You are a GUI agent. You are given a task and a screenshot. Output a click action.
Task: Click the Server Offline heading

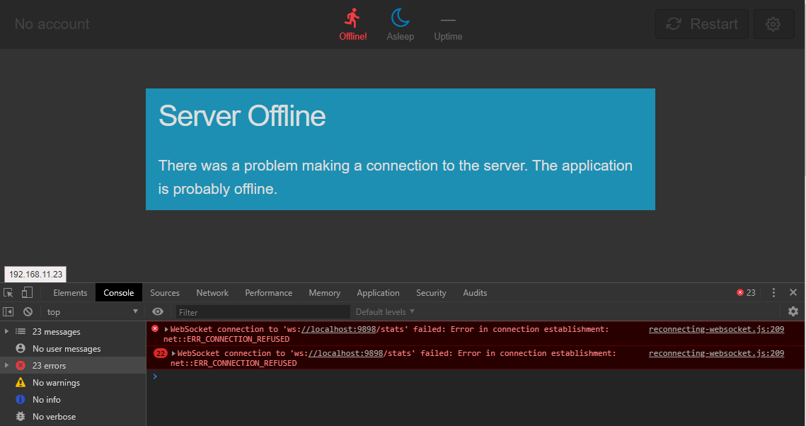[x=242, y=116]
